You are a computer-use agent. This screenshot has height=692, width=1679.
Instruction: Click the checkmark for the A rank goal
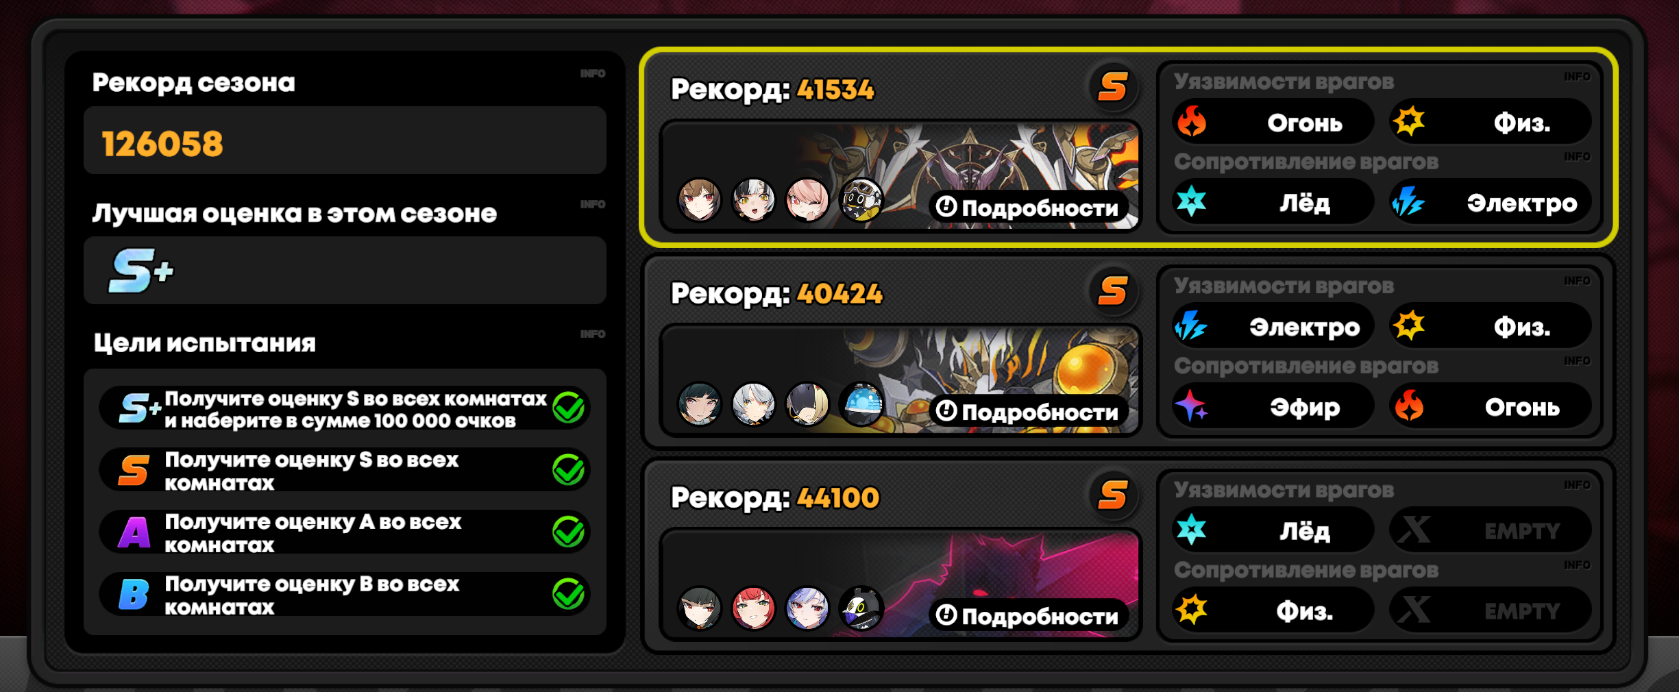click(569, 532)
